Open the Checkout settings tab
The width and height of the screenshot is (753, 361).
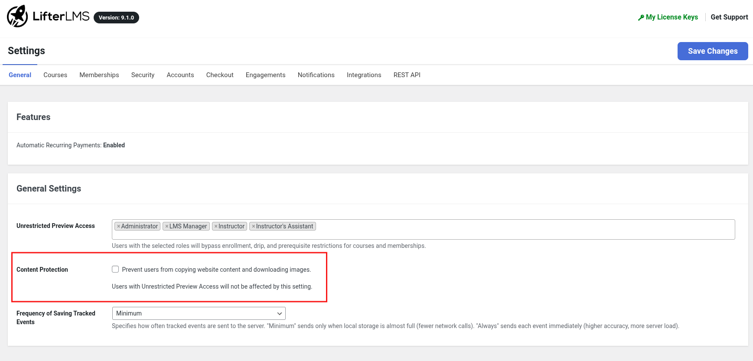pos(220,75)
